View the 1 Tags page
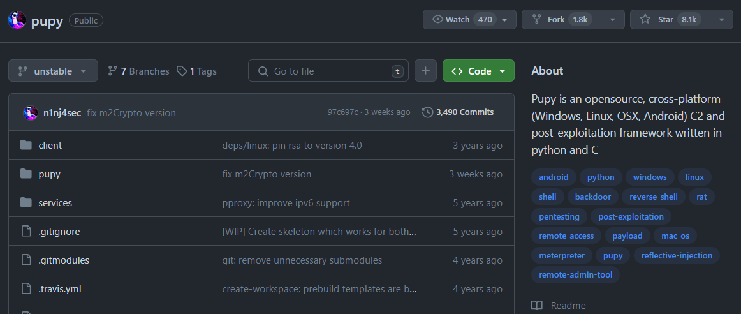741x314 pixels. [x=197, y=71]
